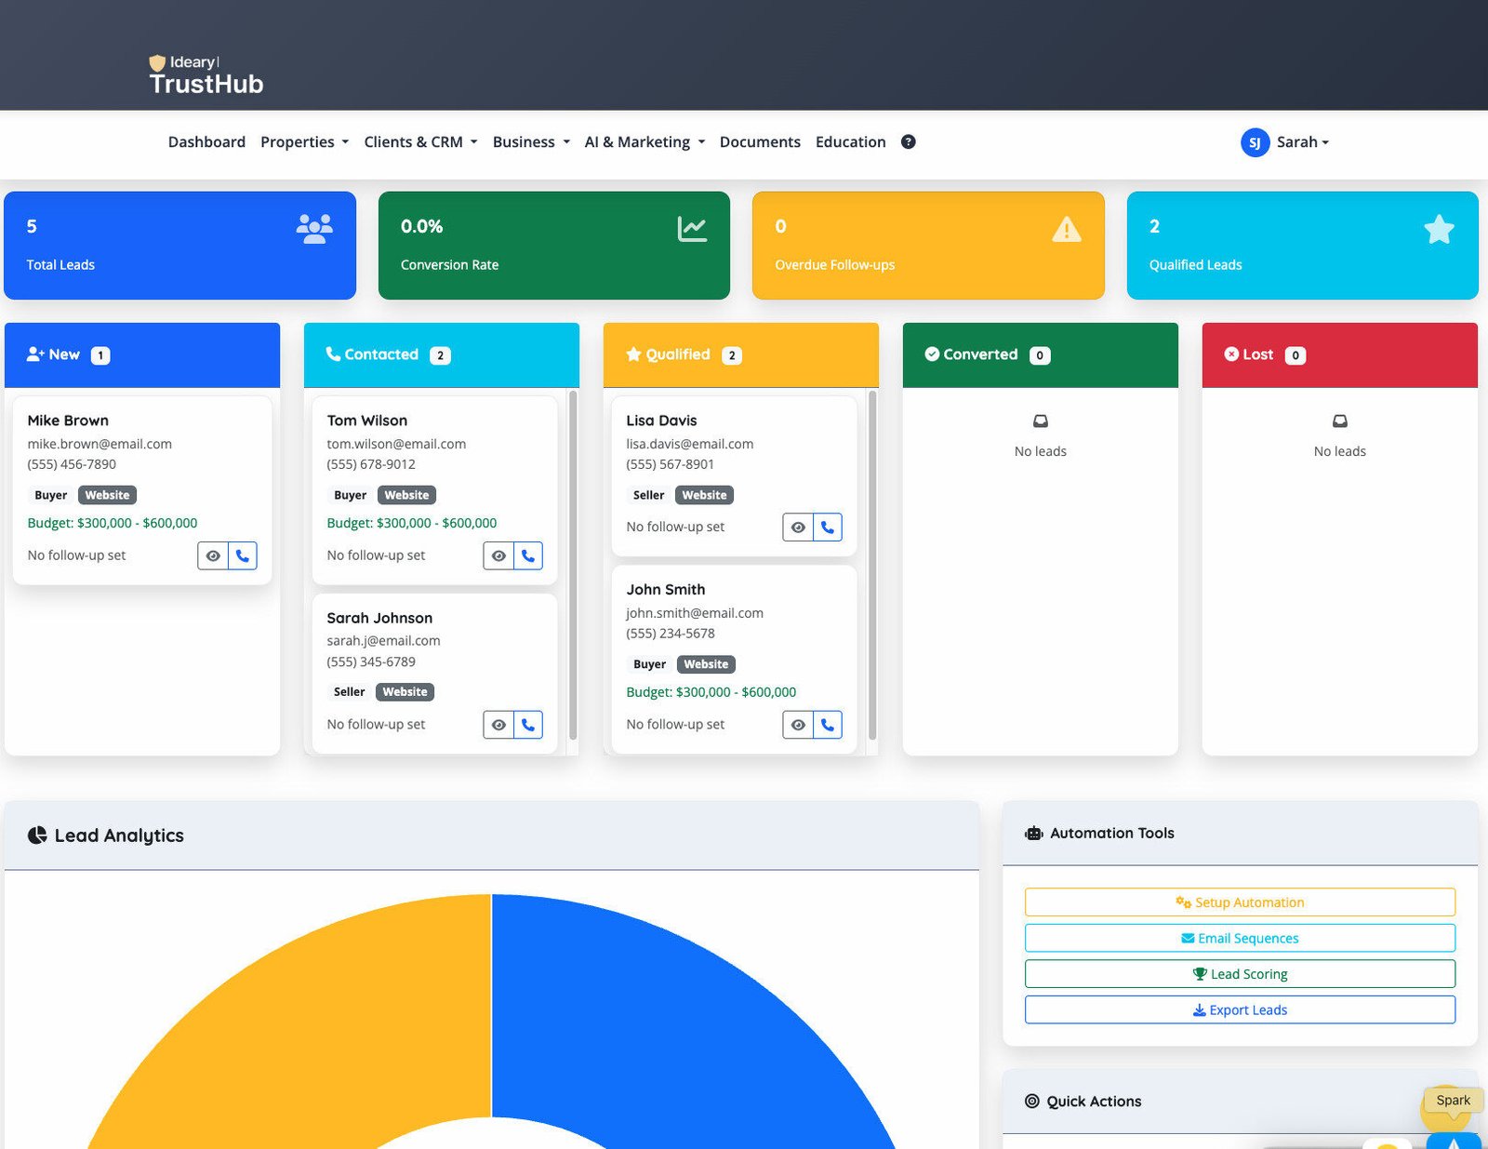The width and height of the screenshot is (1488, 1149).
Task: Call John Smith with phone icon
Action: click(x=828, y=725)
